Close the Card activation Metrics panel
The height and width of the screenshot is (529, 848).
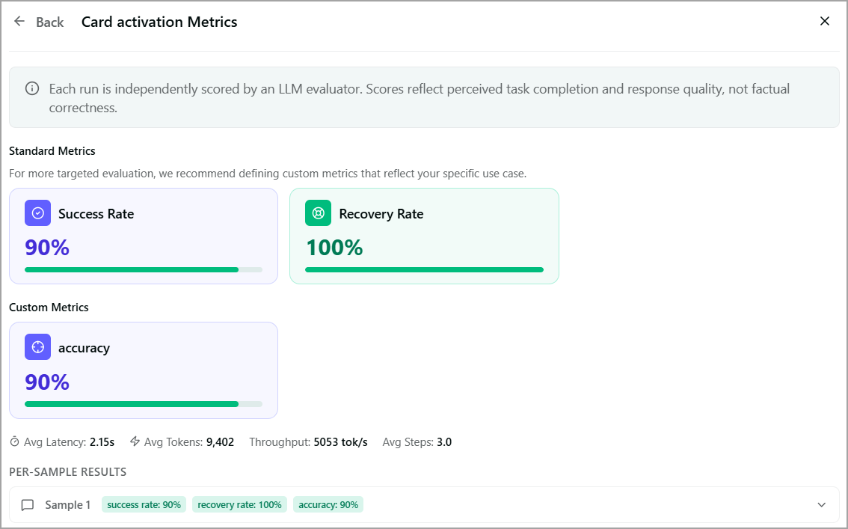point(824,21)
